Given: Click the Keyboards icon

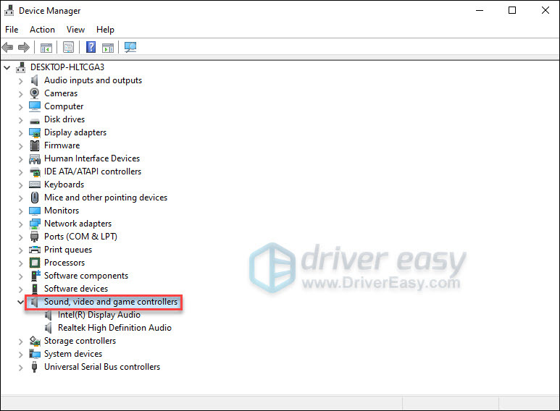Looking at the screenshot, I should 35,185.
